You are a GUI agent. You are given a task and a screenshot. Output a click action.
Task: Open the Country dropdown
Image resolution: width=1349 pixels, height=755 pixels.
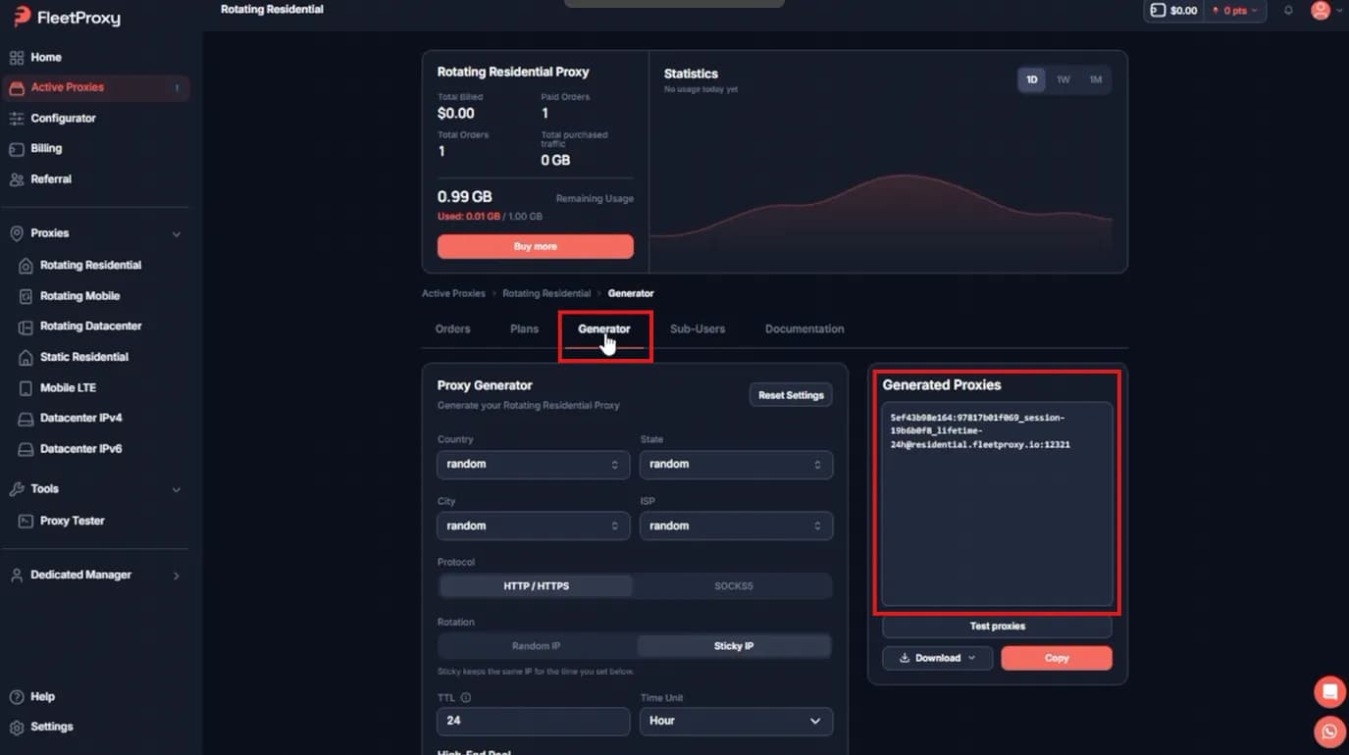point(534,465)
